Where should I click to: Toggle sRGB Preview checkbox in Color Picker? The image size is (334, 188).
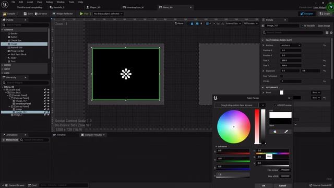[x=275, y=105]
